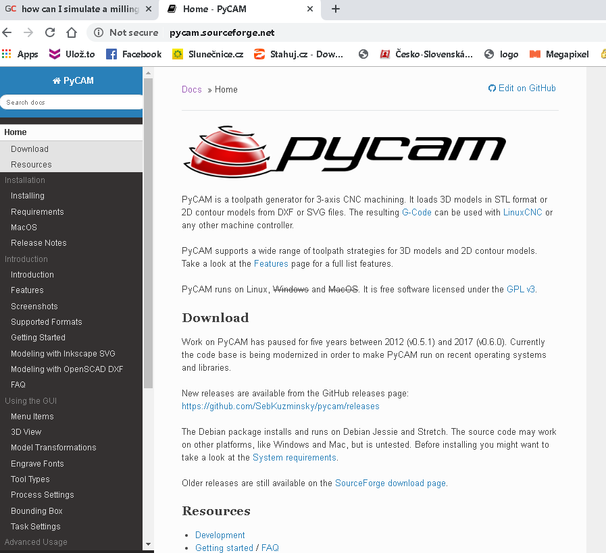The width and height of the screenshot is (606, 553).
Task: Open the Development resource link
Action: pos(220,535)
